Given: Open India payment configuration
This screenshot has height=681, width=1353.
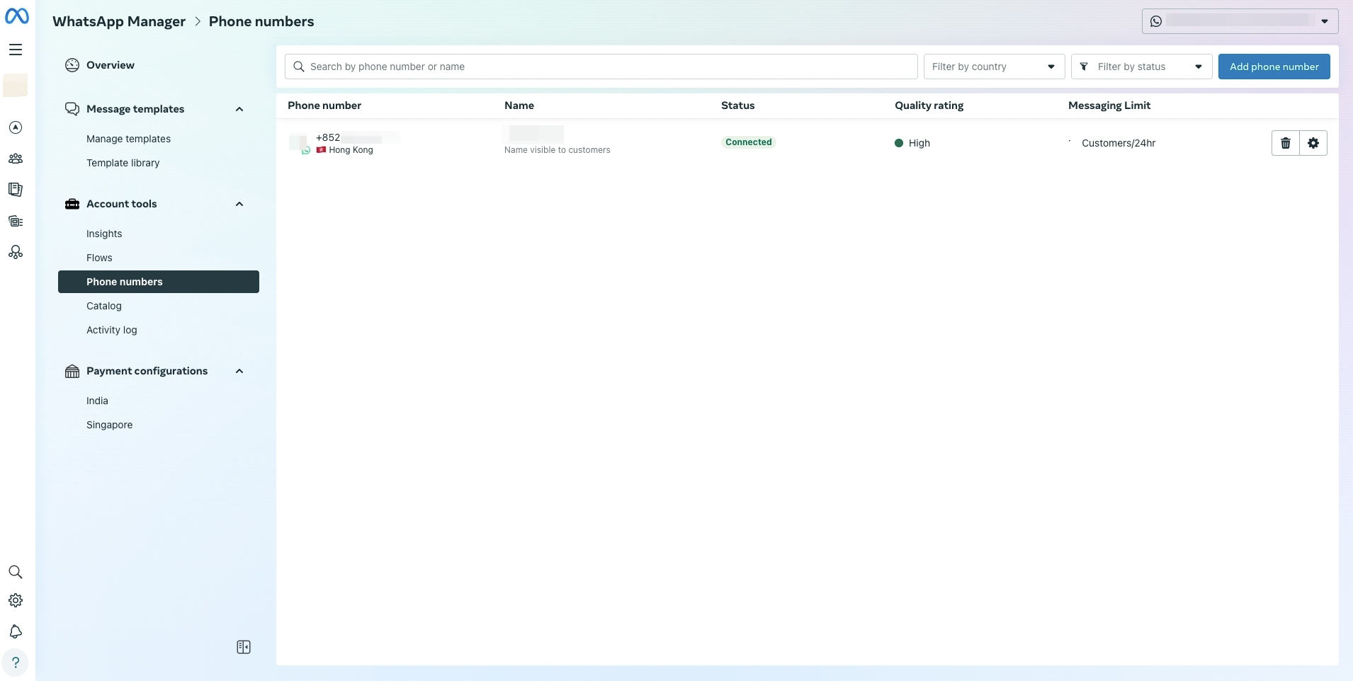Looking at the screenshot, I should [x=97, y=401].
